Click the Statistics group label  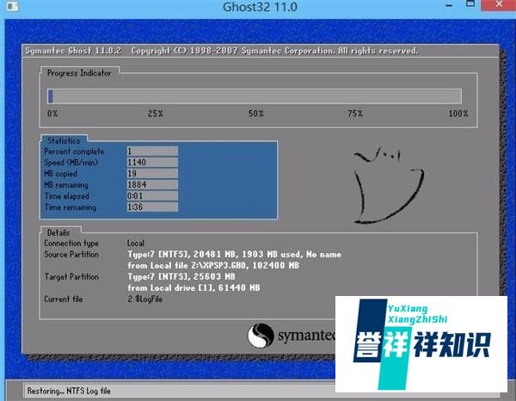click(64, 141)
